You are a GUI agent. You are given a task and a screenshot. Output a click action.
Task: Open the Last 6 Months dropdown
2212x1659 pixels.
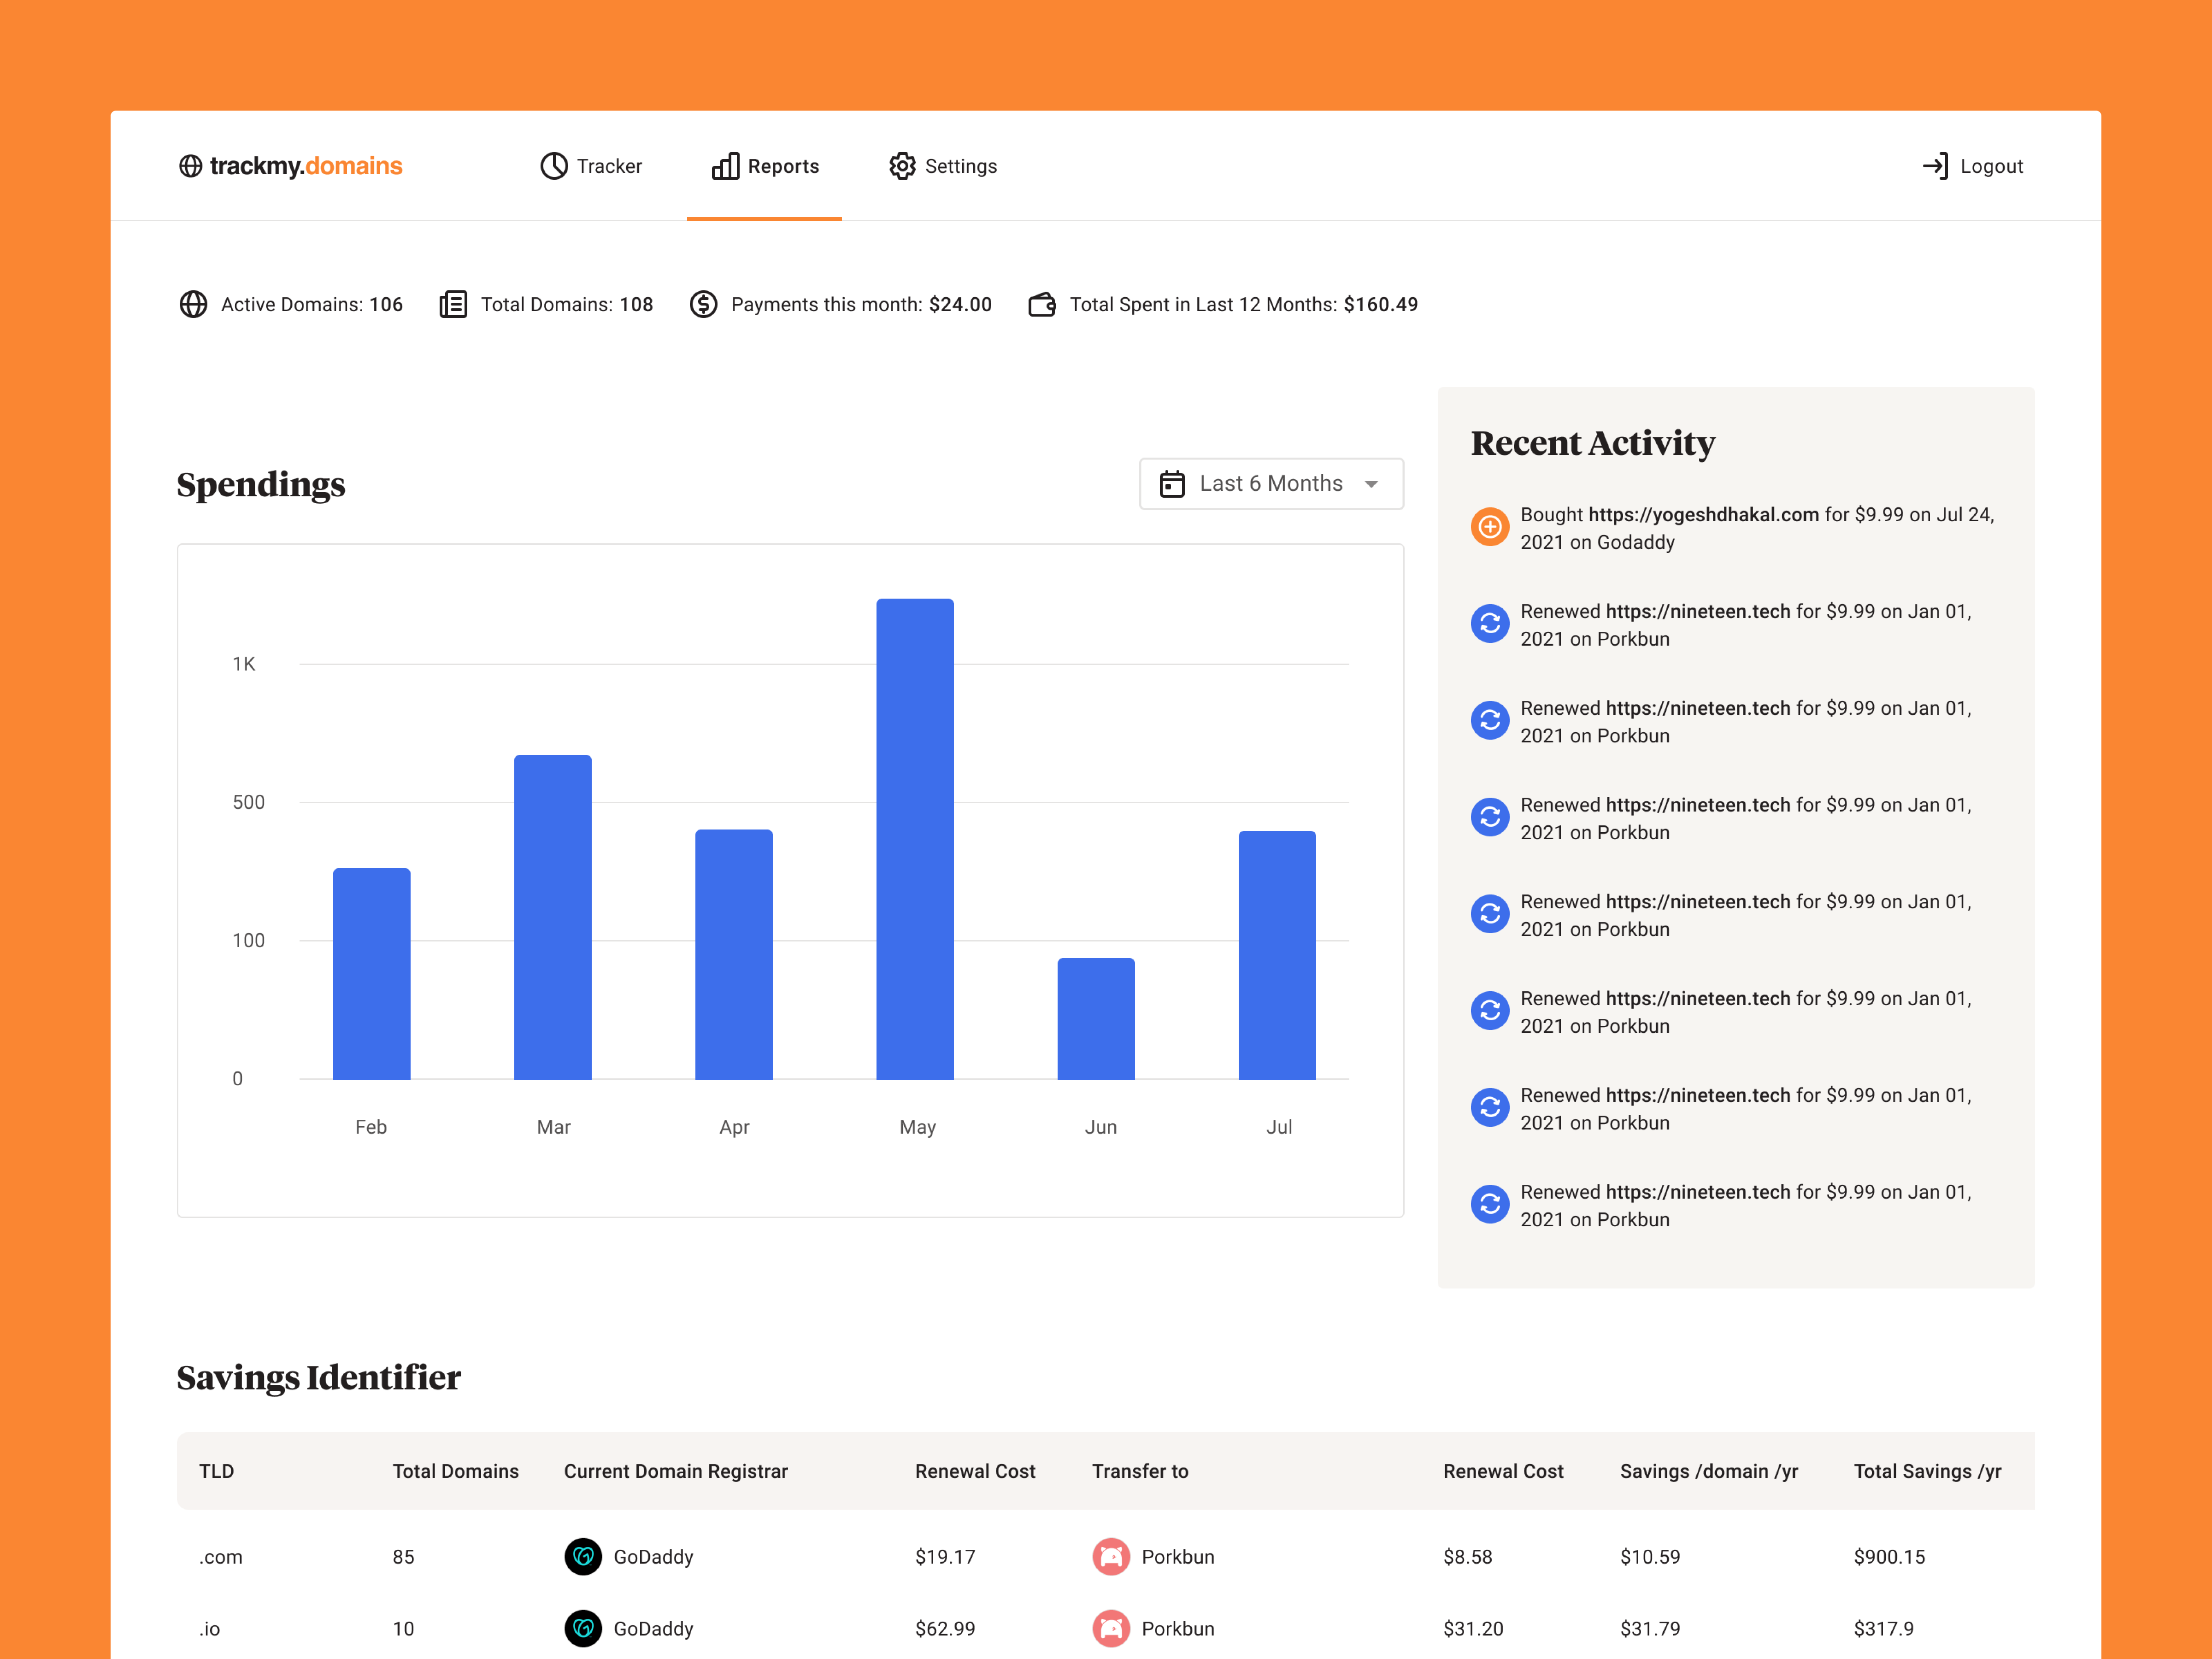(1271, 484)
